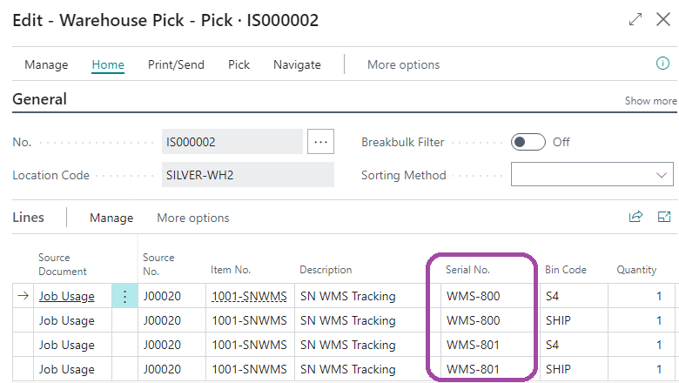The height and width of the screenshot is (383, 679).
Task: Open Lines in full-screen expand icon
Action: pos(664,217)
